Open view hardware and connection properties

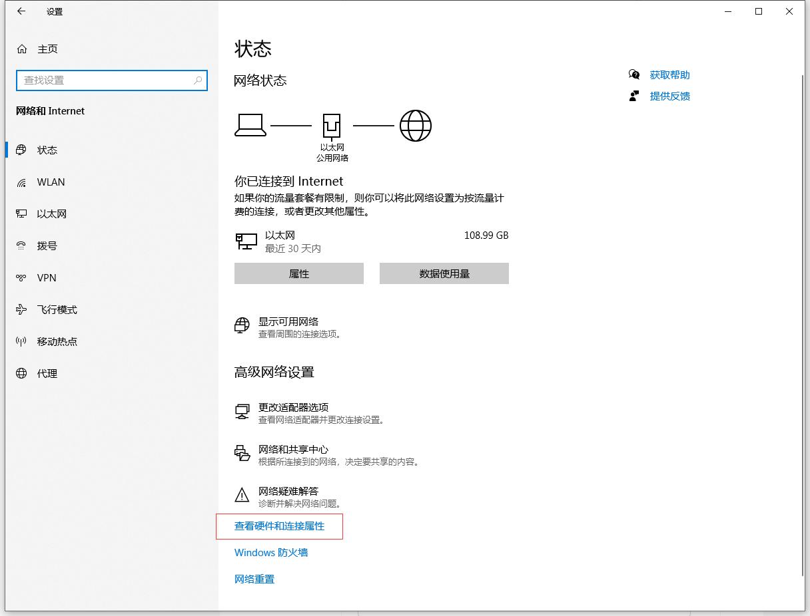click(278, 526)
